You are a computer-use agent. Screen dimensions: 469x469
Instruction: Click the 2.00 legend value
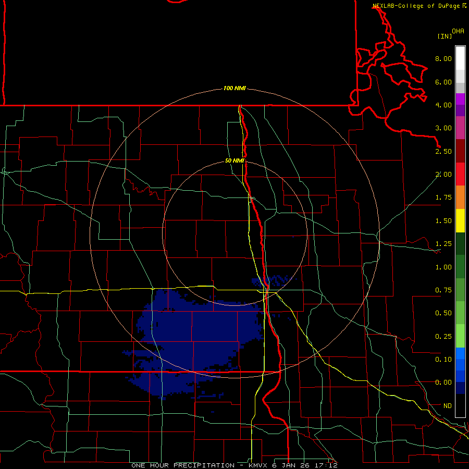tap(443, 175)
